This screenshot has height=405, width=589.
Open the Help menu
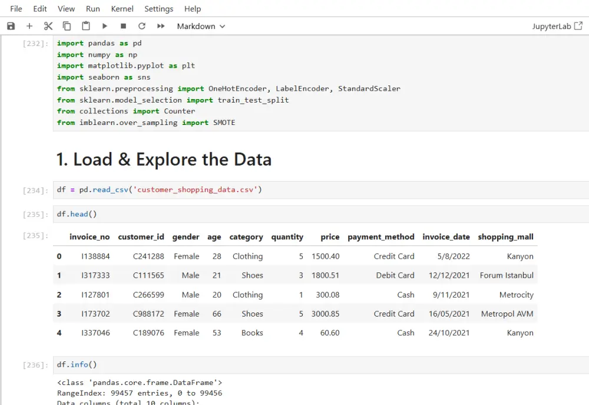coord(193,9)
